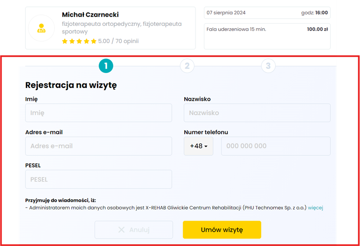Click the name Michał Czarnecki
The width and height of the screenshot is (360, 246).
[90, 15]
